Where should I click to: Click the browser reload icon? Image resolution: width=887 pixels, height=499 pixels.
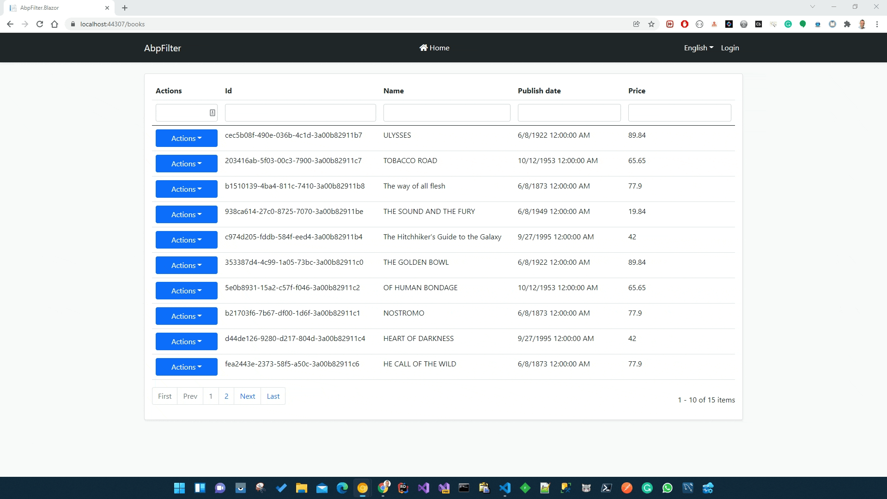(x=40, y=24)
